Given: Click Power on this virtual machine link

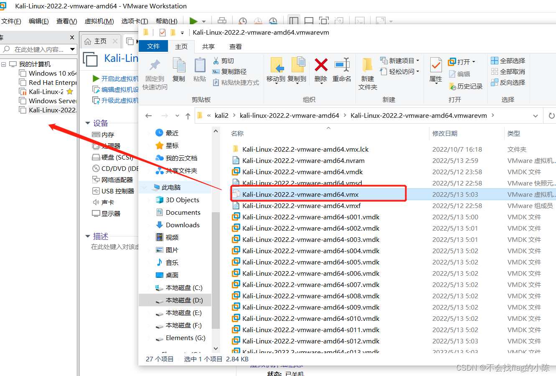Looking at the screenshot, I should click(116, 79).
